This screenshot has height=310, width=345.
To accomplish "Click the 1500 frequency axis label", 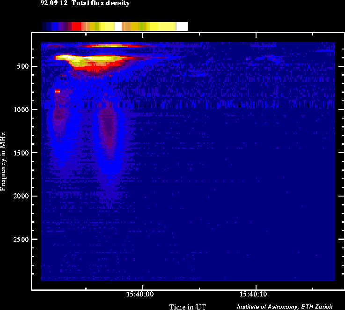I will (x=21, y=153).
